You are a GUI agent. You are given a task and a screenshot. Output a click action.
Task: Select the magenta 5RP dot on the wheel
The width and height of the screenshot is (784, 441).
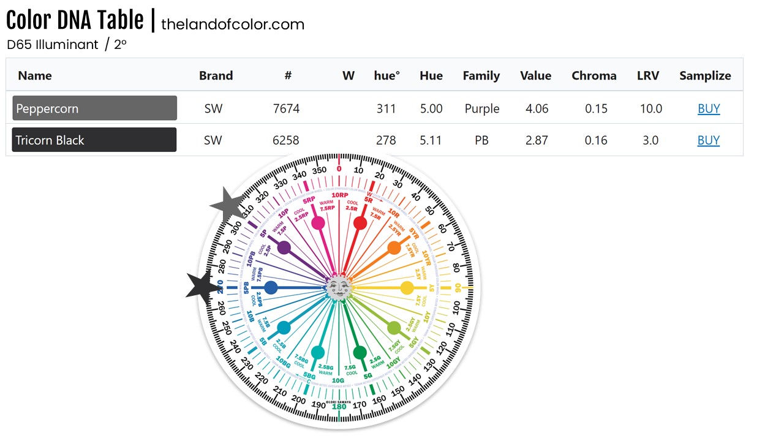(318, 223)
